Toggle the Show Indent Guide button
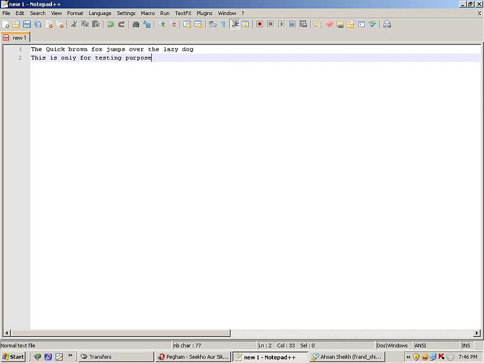Screen dimensions: 484x363 [x=235, y=24]
